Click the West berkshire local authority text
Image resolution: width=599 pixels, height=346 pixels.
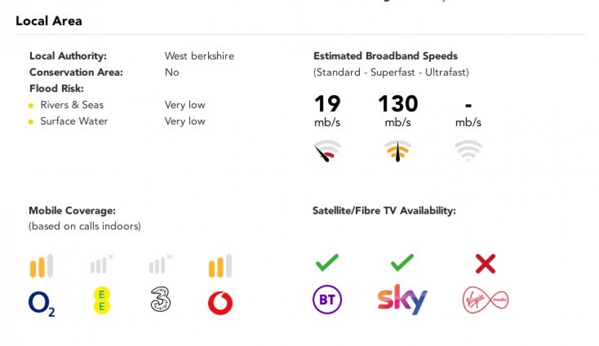[x=199, y=56]
